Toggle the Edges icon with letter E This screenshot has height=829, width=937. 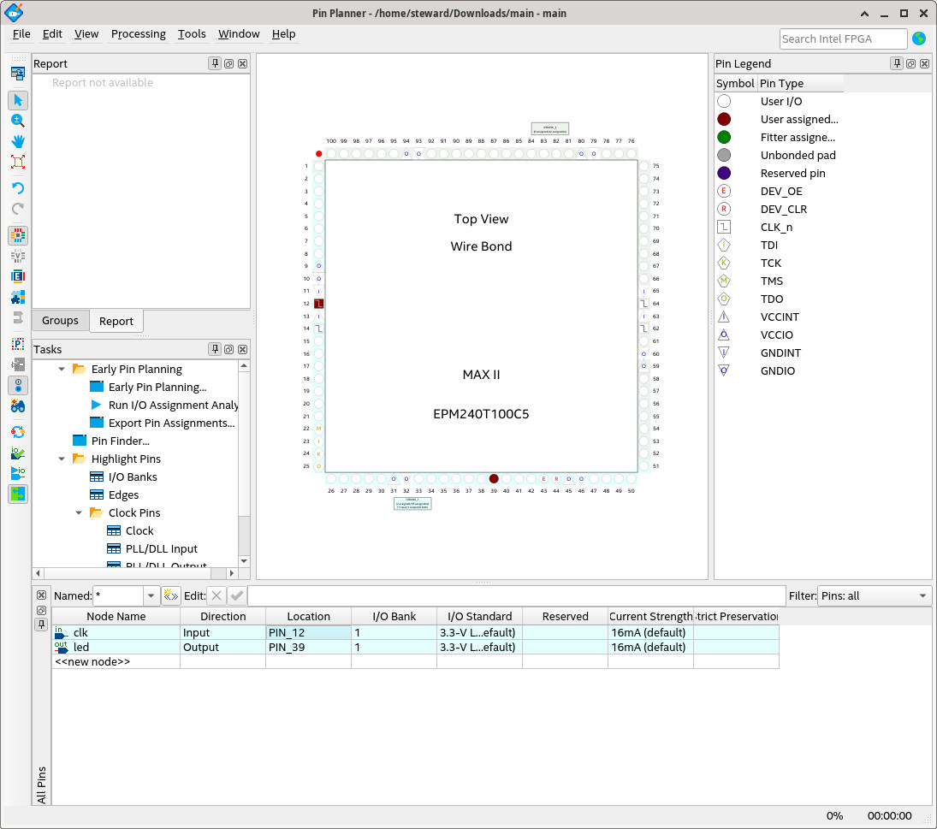18,276
